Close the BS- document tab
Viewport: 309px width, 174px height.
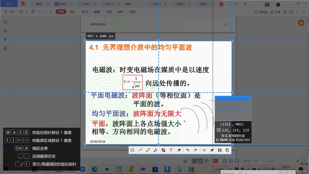tap(118, 4)
